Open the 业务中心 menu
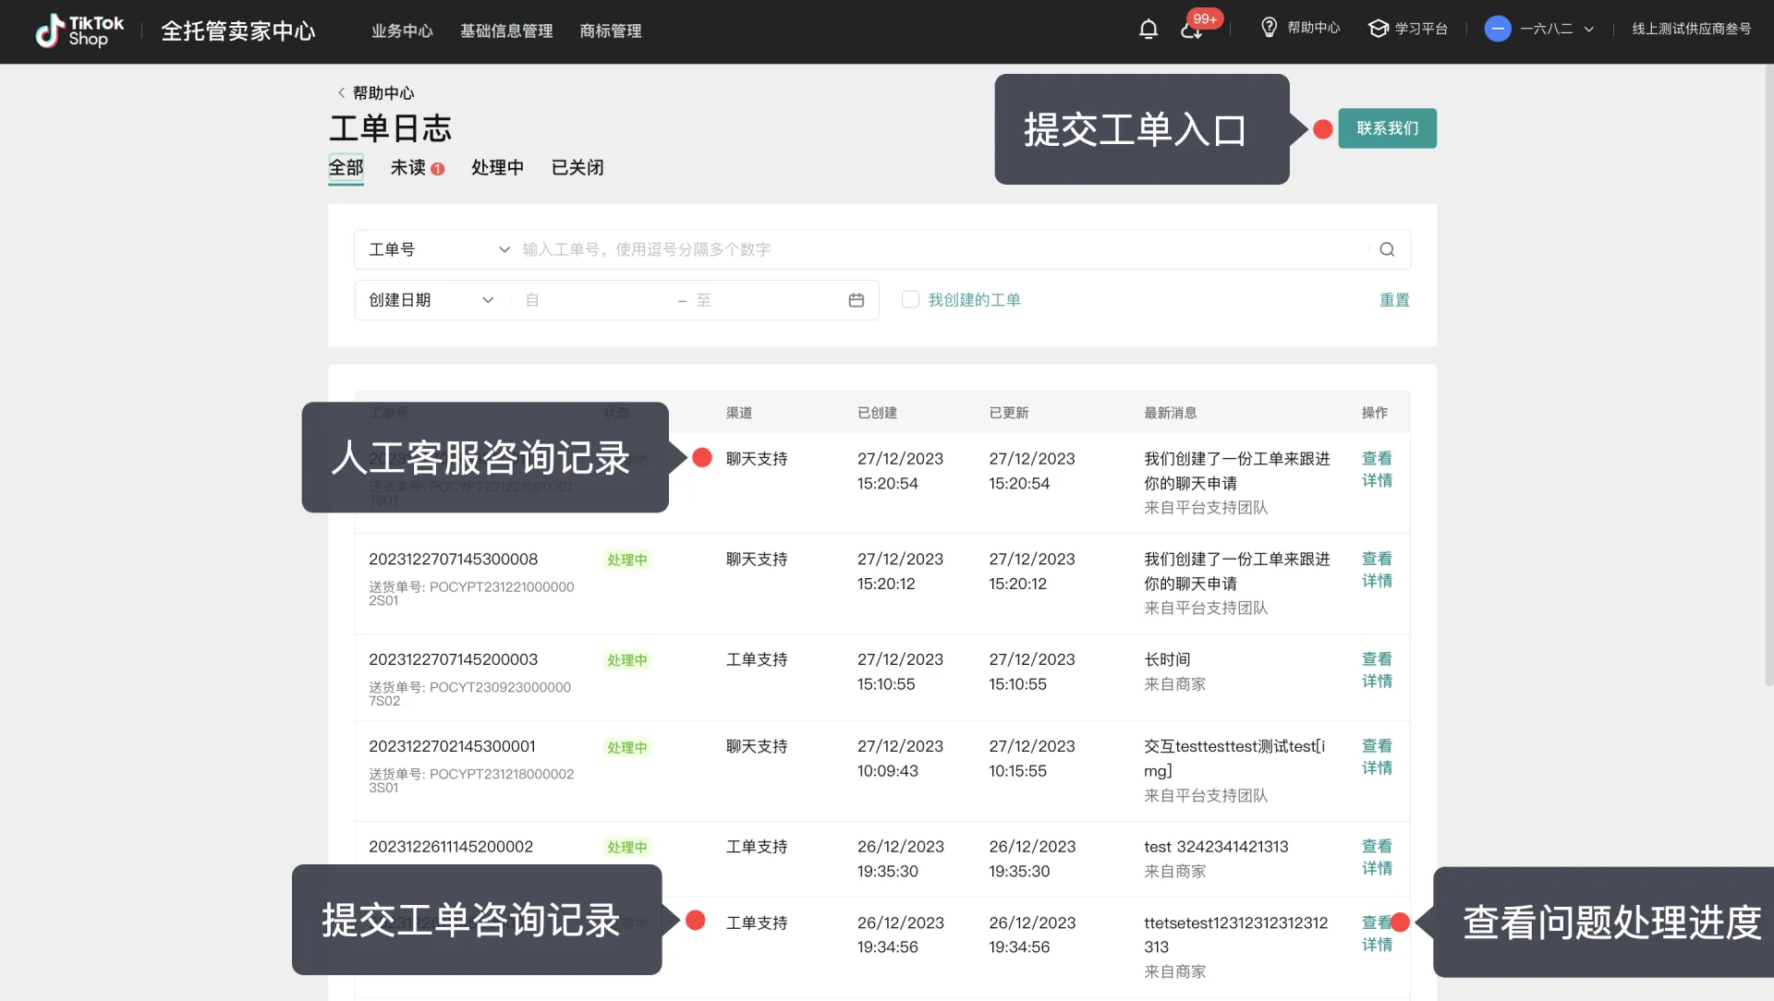 (402, 30)
